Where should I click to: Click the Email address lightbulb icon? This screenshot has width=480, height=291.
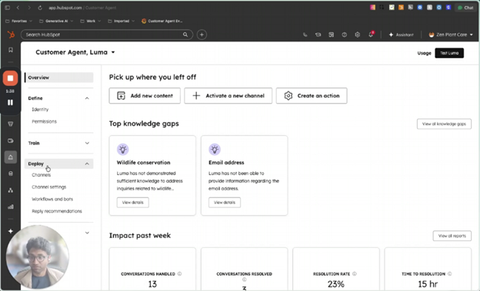[x=215, y=150]
